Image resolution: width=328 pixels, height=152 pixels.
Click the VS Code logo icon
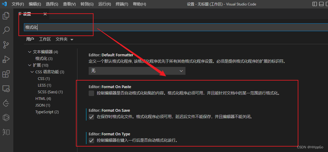4,4
